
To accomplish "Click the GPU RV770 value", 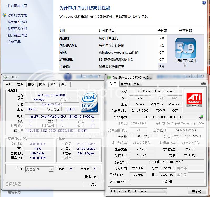I will (x=140, y=98).
